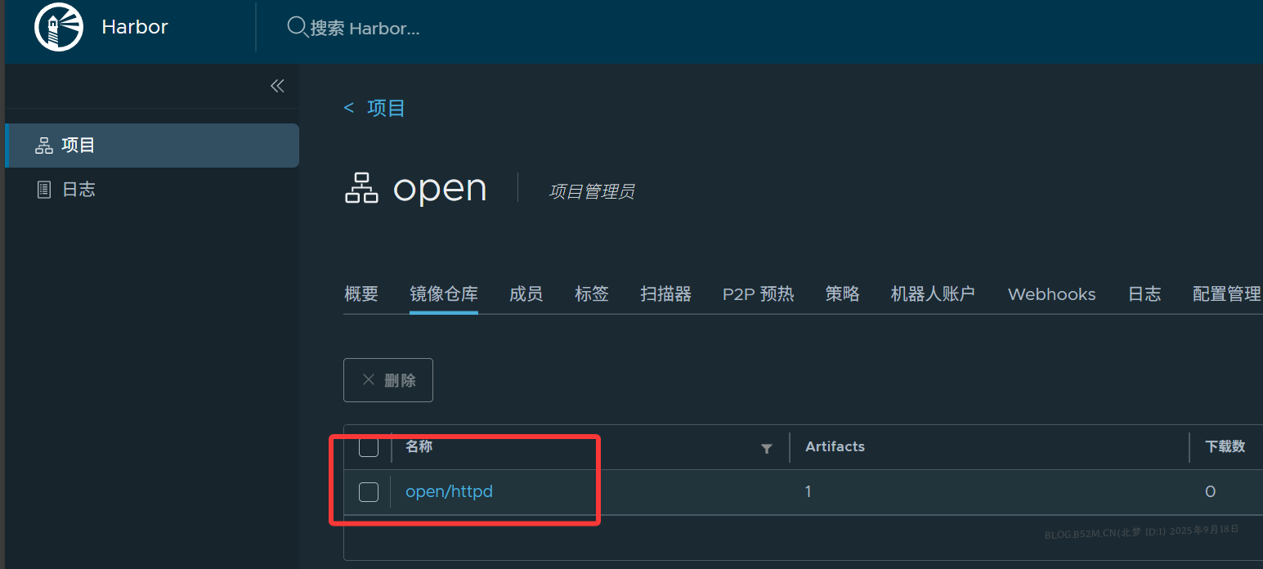Screen dimensions: 1263x569
Task: Collapse the sidebar with the double-chevron
Action: [x=277, y=85]
